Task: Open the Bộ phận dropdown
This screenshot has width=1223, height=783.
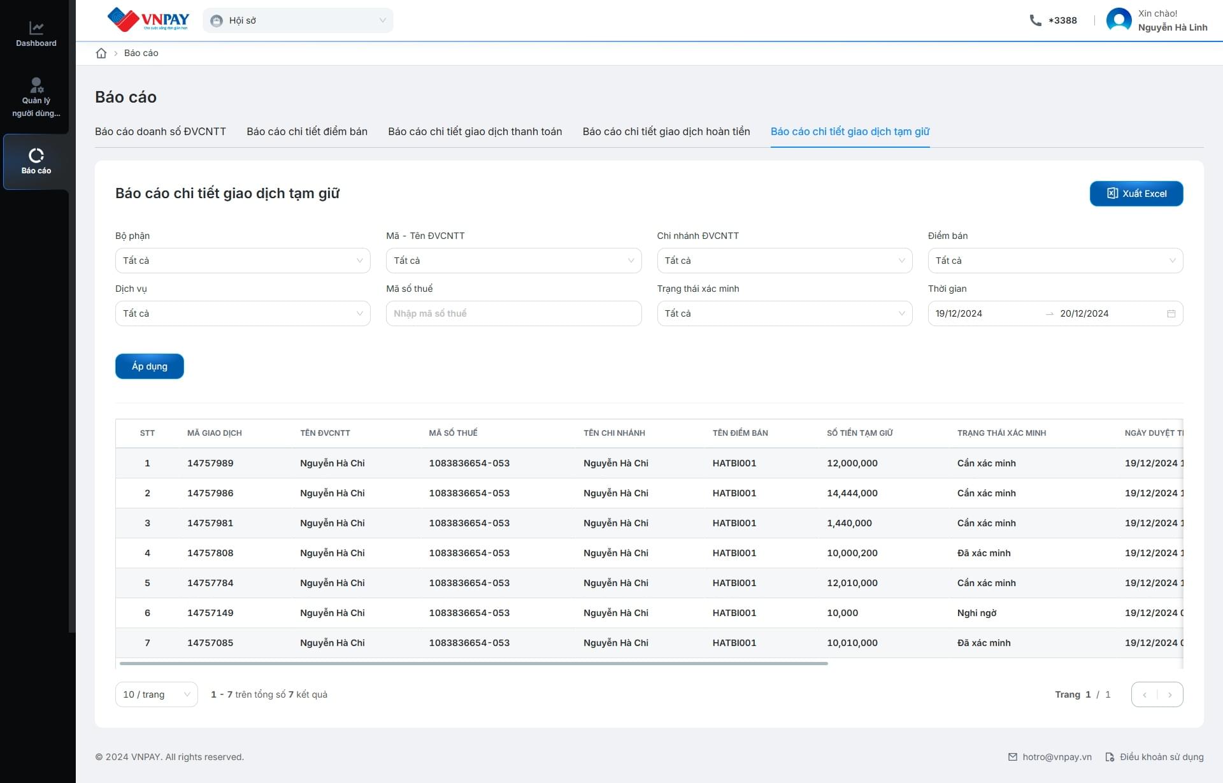Action: 243,261
